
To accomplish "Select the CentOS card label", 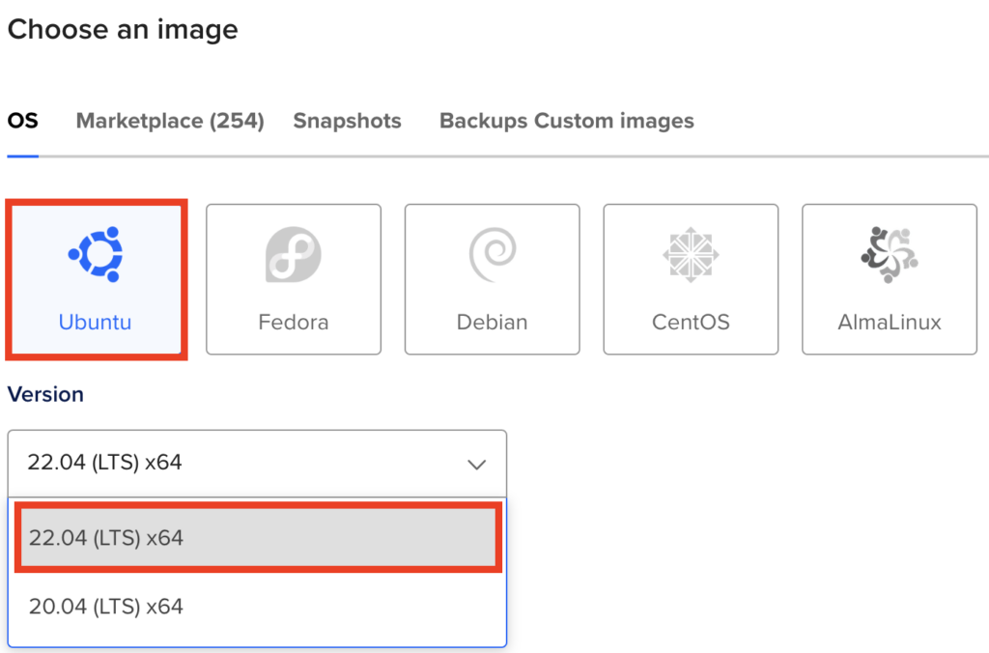I will [691, 322].
